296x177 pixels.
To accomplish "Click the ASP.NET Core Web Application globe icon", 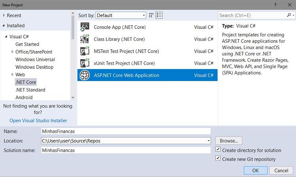I will coord(85,75).
